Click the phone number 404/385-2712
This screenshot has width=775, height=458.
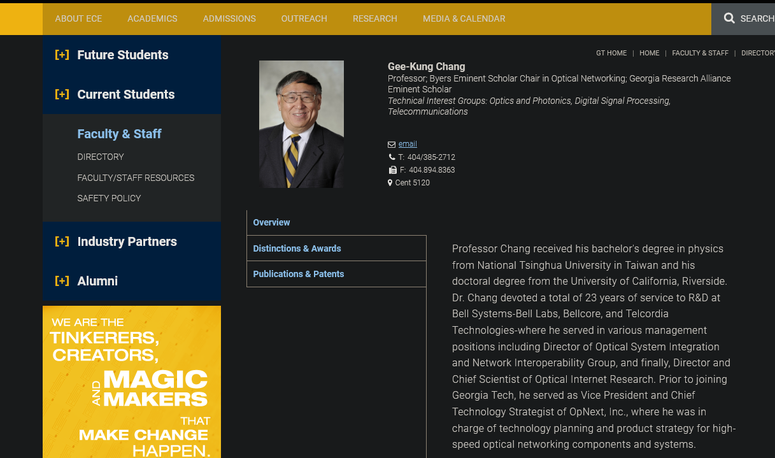431,157
